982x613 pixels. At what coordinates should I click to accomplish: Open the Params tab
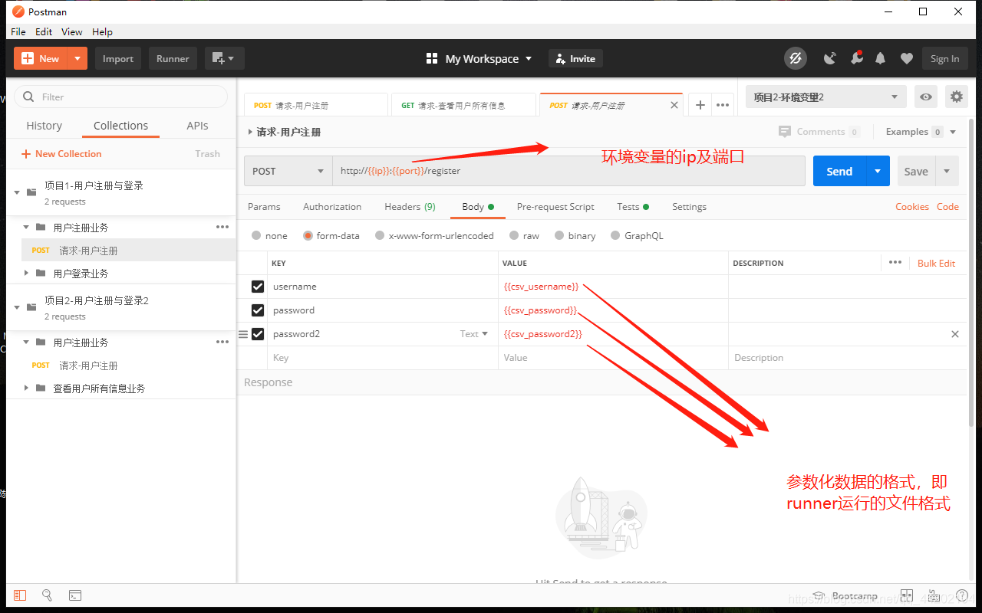(x=264, y=207)
